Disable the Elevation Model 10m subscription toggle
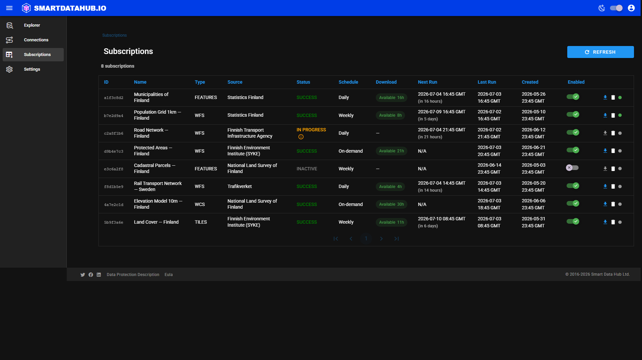The height and width of the screenshot is (360, 642). pyautogui.click(x=573, y=204)
